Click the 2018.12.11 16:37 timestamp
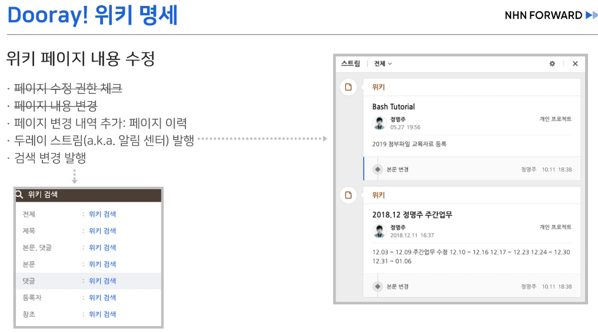This screenshot has height=332, width=598. coord(412,235)
